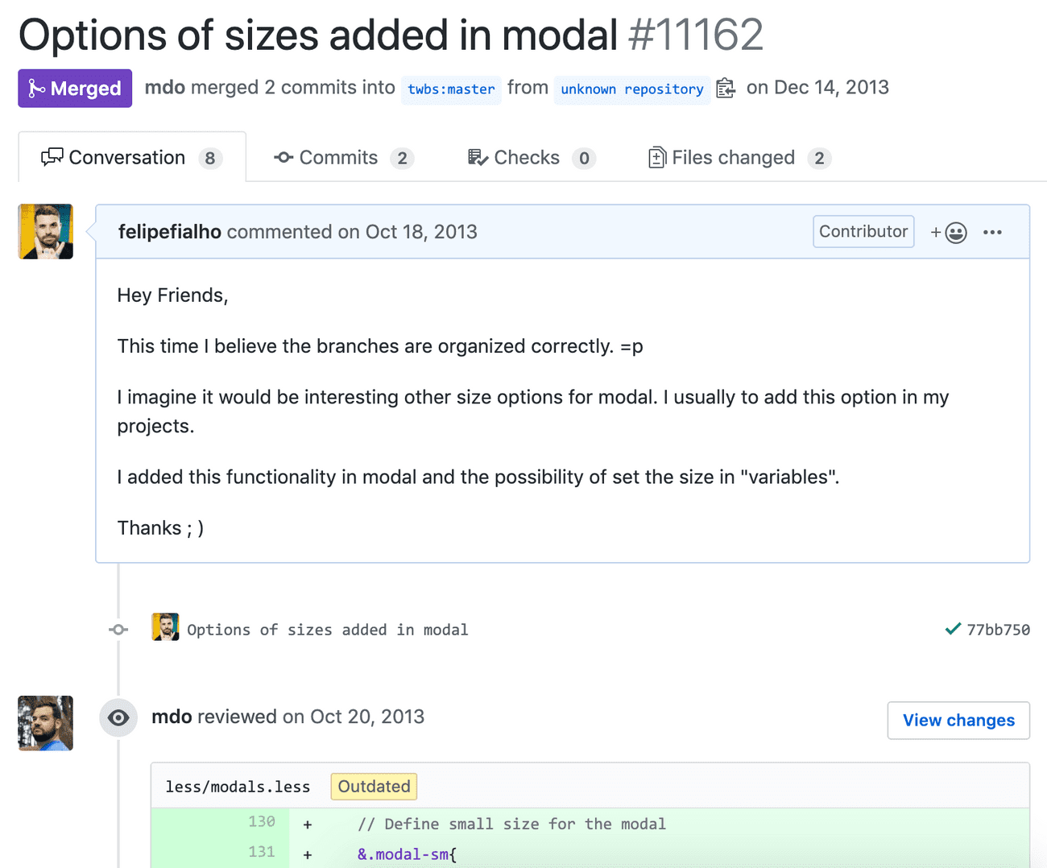Screen dimensions: 1047x868
Task: Click the Merged status badge
Action: pos(75,89)
